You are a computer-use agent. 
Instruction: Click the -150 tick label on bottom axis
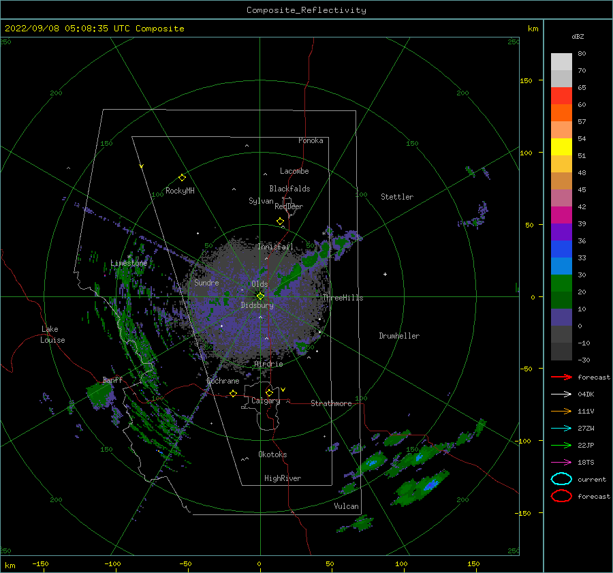click(x=40, y=564)
